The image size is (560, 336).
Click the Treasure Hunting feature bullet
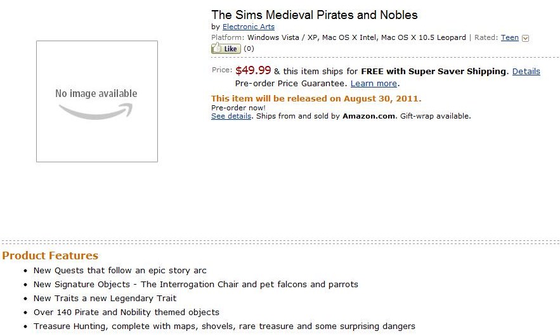pos(224,326)
